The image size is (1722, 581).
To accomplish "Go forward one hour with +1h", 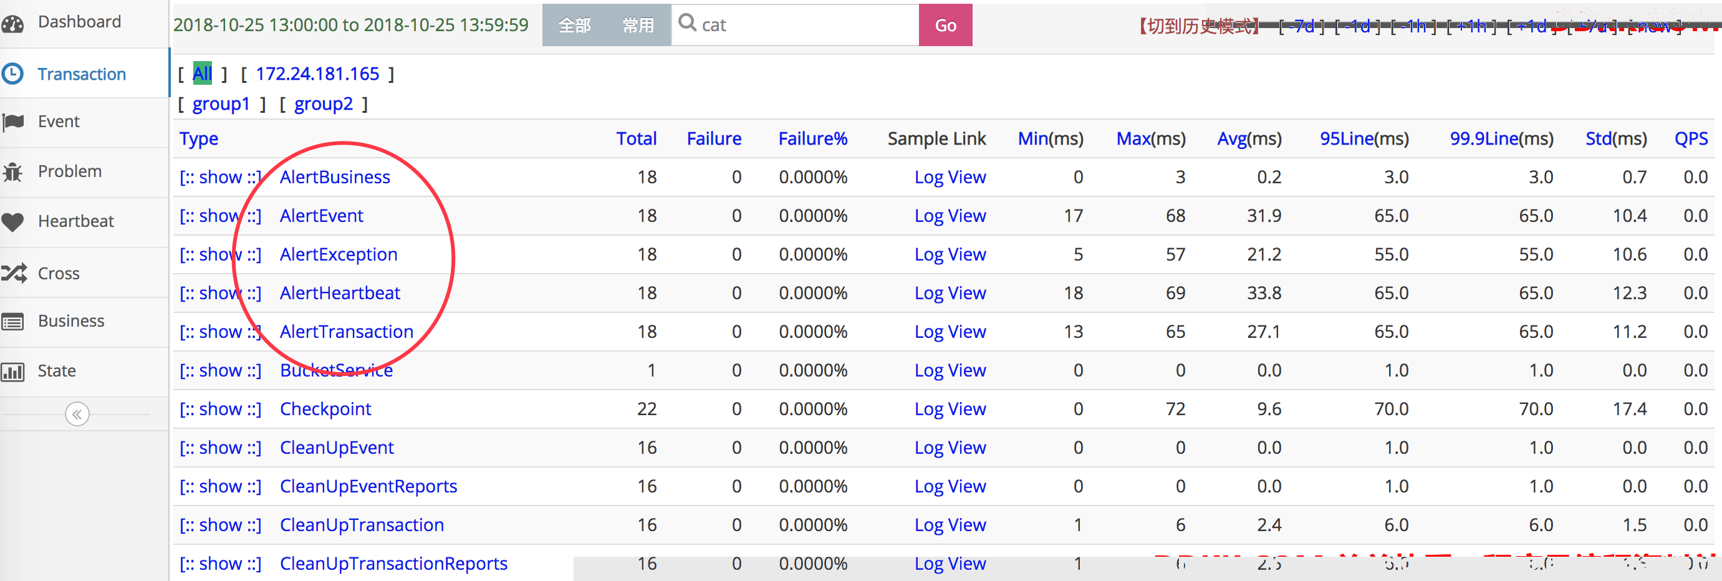I will click(1472, 26).
